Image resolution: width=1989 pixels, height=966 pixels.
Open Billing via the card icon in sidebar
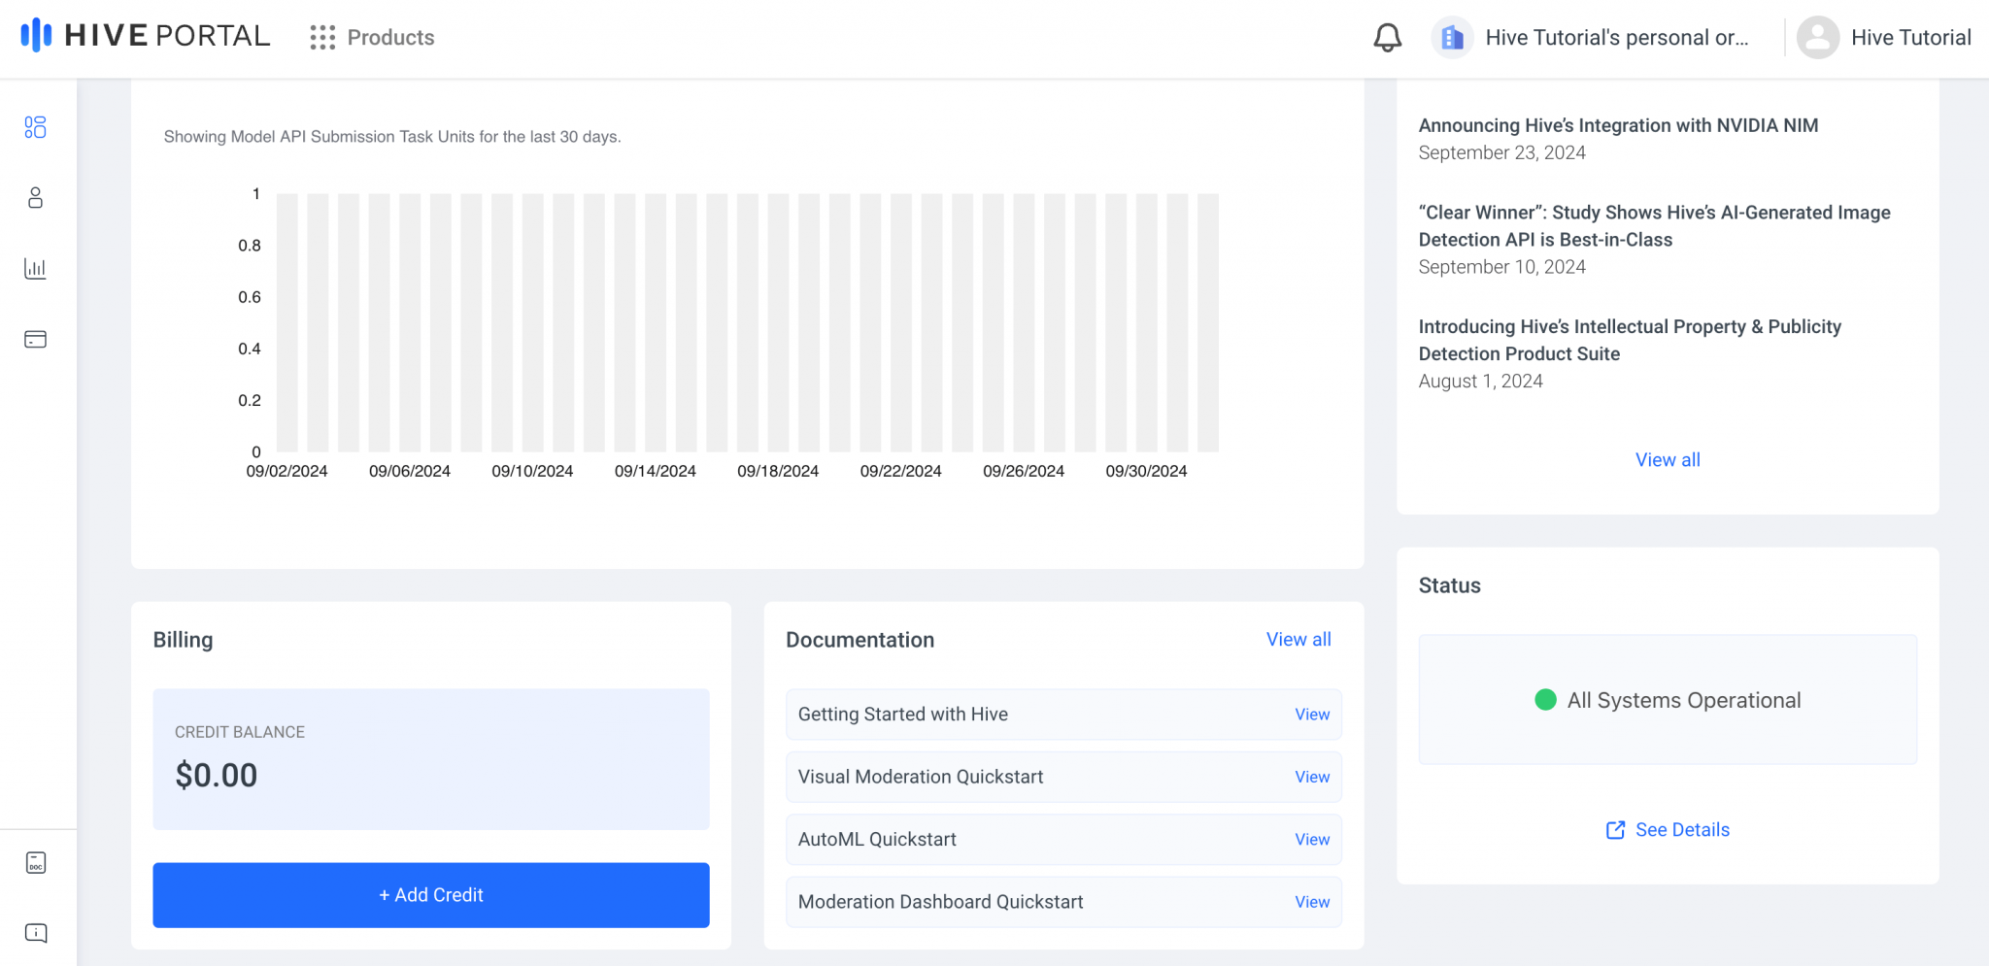tap(35, 339)
